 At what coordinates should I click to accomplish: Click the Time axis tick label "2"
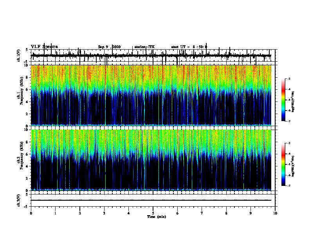pyautogui.click(x=80, y=213)
